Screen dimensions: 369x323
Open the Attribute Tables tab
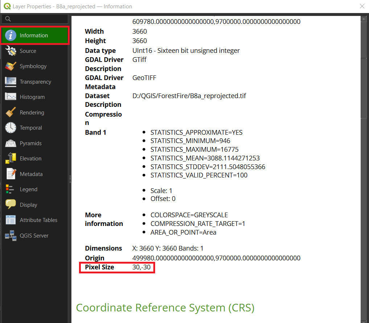[38, 220]
